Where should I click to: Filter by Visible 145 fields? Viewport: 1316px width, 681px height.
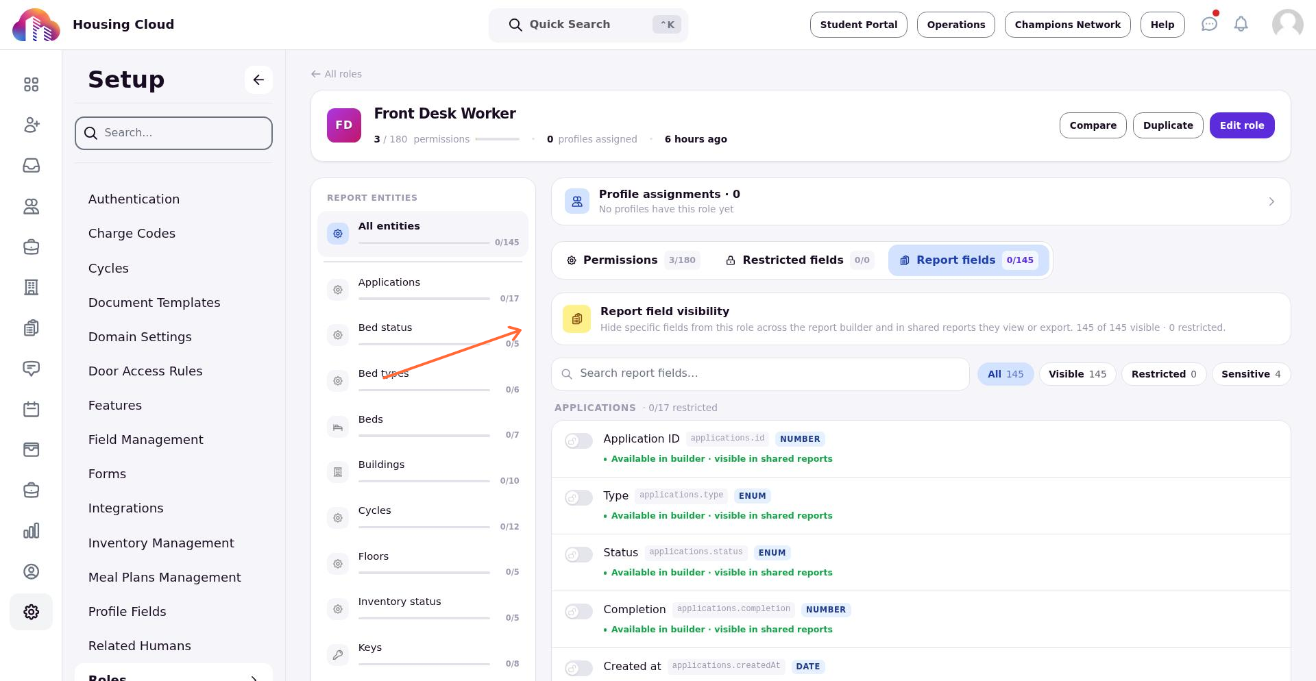[1077, 374]
